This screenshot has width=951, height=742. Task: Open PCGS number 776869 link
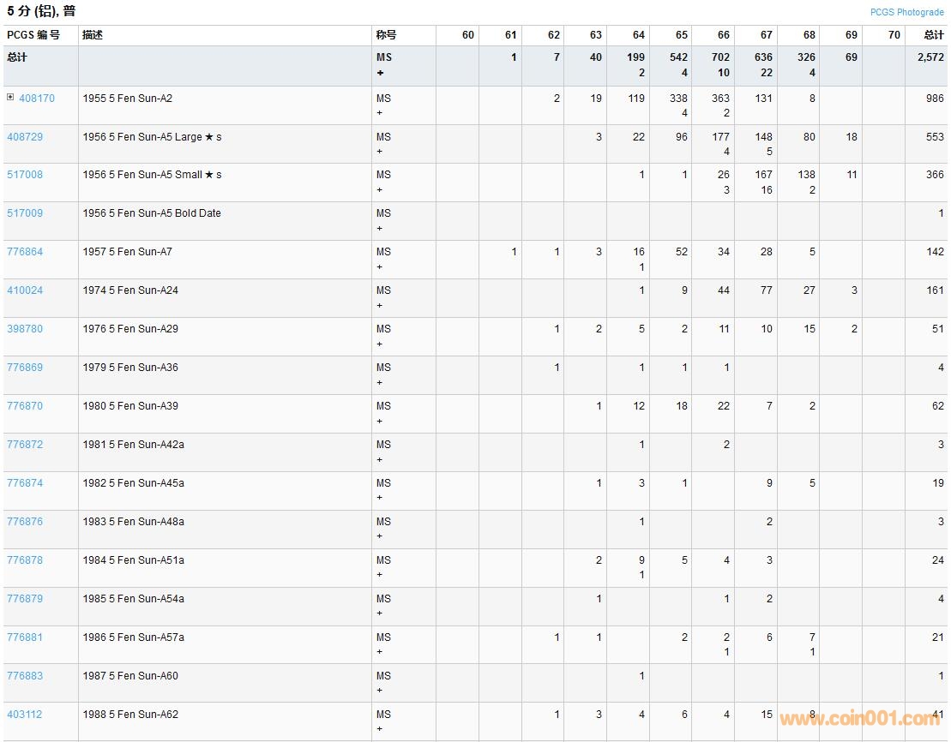pos(25,368)
